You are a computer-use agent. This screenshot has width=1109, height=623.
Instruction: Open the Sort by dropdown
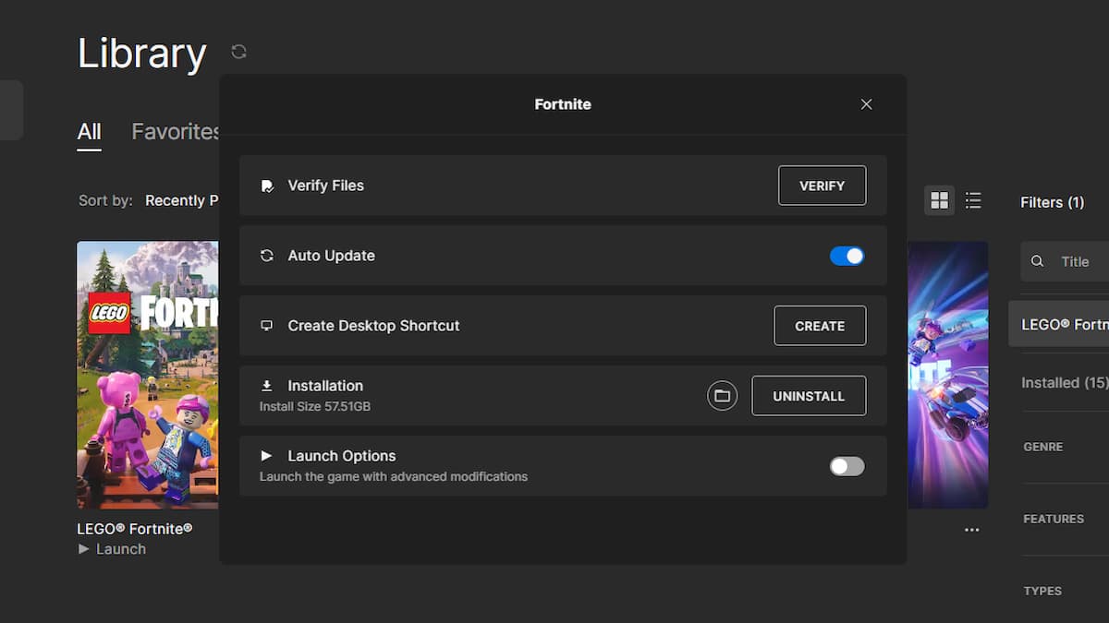click(181, 200)
